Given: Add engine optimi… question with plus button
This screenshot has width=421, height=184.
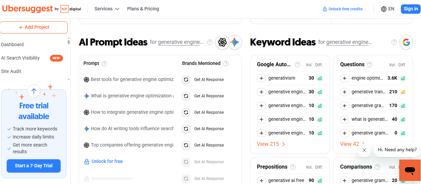Looking at the screenshot, I should pos(345,78).
